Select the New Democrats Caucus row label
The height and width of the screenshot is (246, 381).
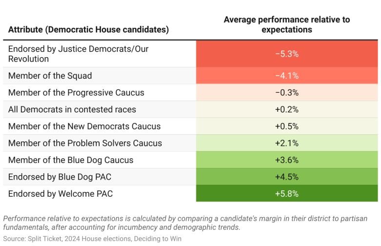pyautogui.click(x=84, y=126)
